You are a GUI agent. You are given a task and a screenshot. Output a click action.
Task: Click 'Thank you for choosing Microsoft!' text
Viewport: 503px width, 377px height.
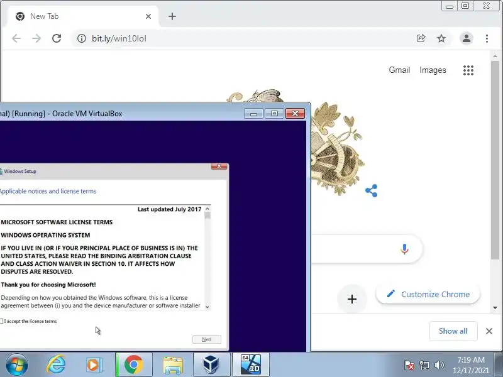48,285
